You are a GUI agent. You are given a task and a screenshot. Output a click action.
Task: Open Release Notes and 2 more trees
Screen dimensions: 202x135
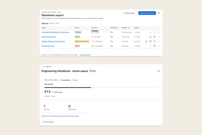click(53, 41)
